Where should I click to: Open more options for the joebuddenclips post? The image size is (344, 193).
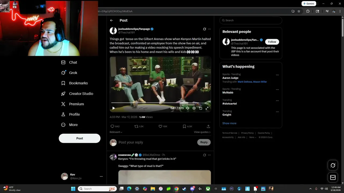click(209, 29)
